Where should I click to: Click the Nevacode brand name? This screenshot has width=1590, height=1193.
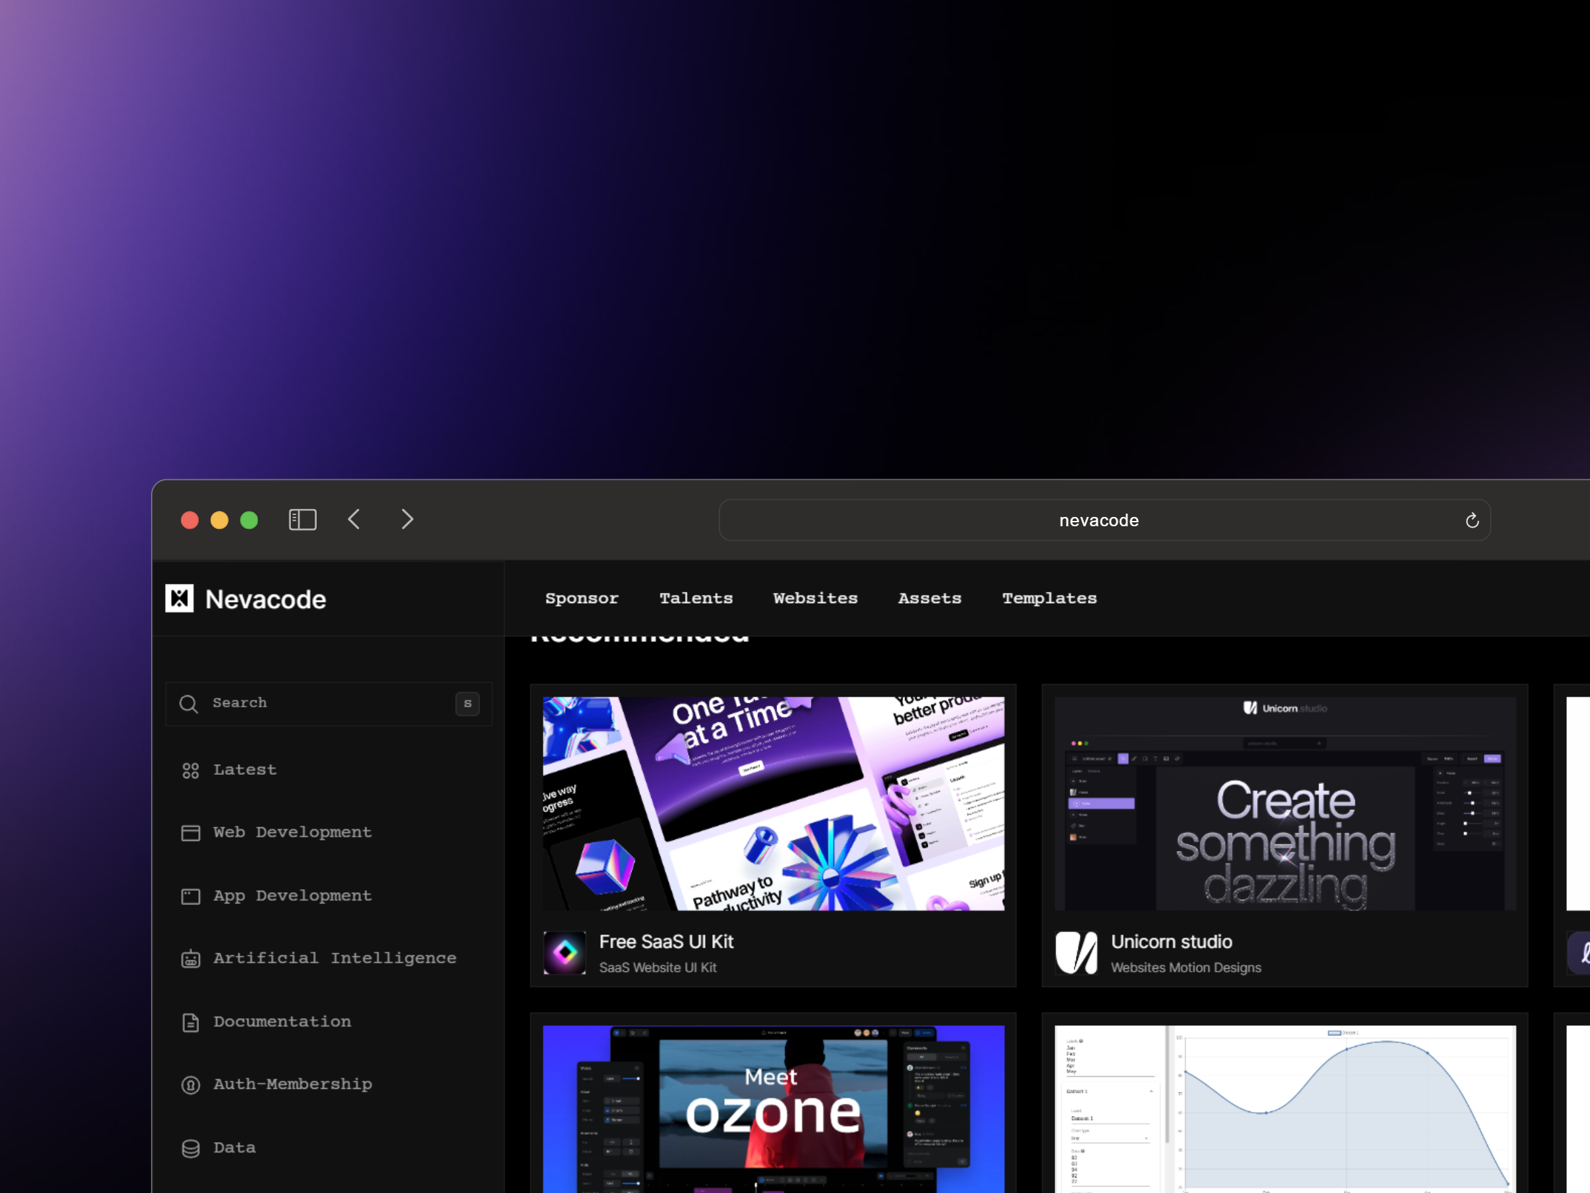coord(265,600)
